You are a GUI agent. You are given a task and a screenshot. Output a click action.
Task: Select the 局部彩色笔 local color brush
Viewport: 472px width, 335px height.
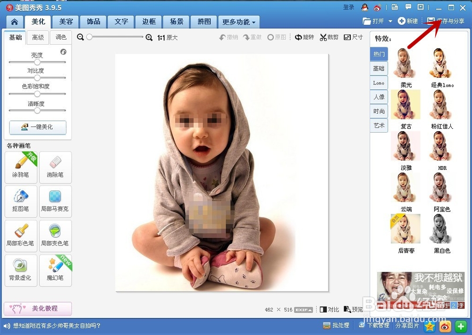(21, 236)
